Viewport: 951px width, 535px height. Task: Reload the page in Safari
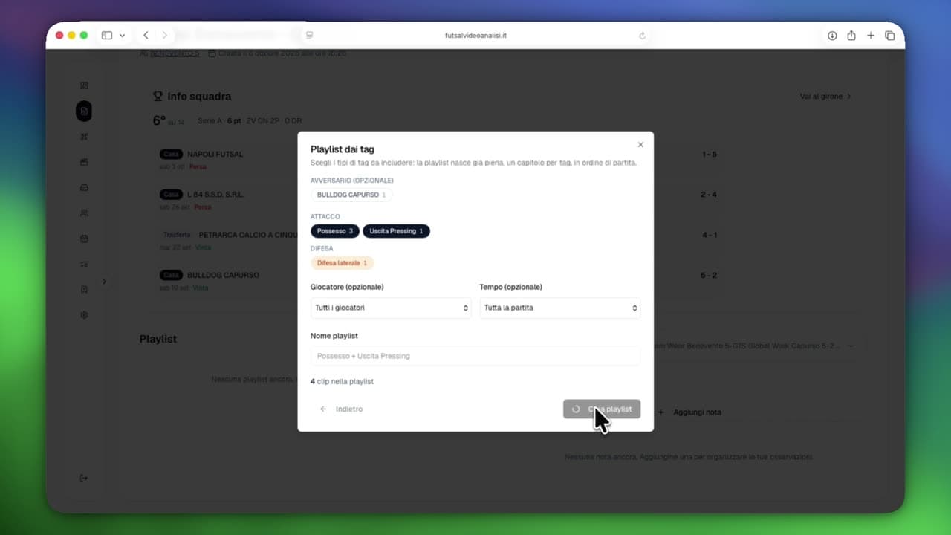[x=642, y=36]
